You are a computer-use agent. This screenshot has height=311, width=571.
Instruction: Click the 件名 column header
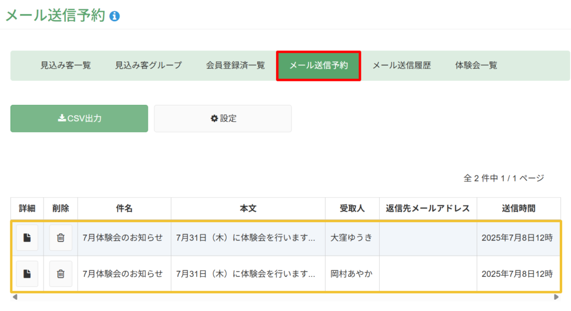(124, 209)
